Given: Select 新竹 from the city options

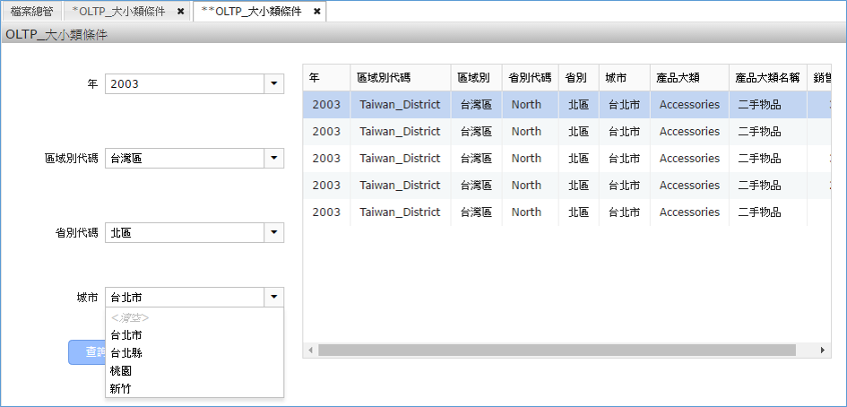Looking at the screenshot, I should [122, 388].
